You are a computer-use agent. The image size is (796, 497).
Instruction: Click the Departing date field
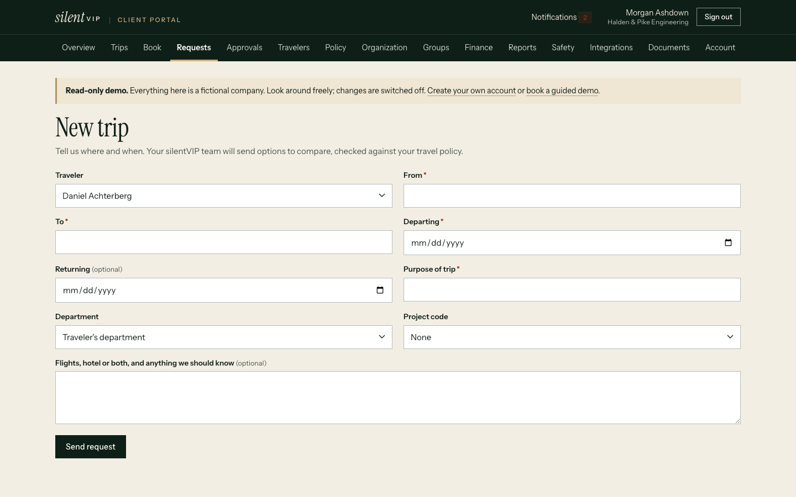coord(572,243)
